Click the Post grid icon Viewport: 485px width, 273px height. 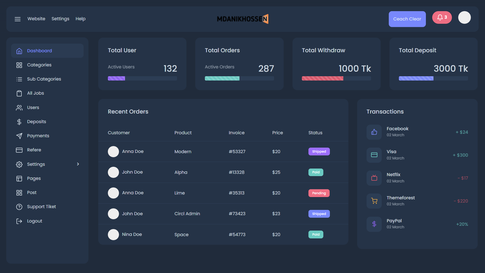[19, 193]
